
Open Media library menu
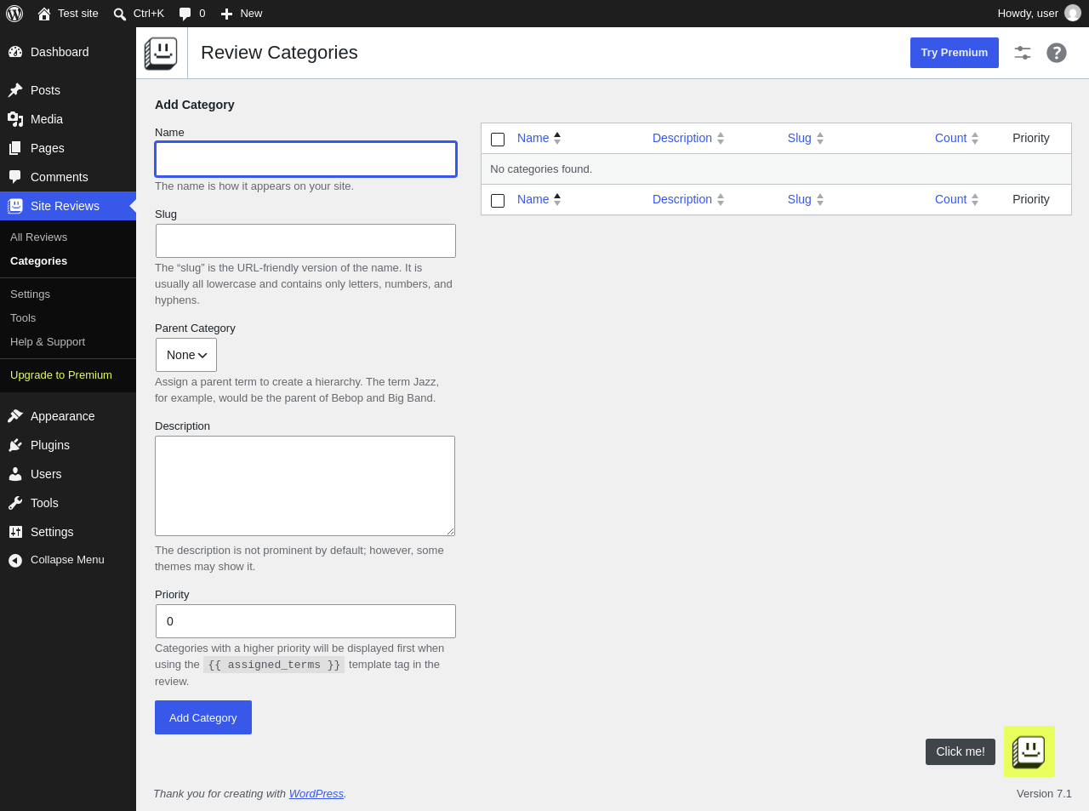click(x=68, y=119)
